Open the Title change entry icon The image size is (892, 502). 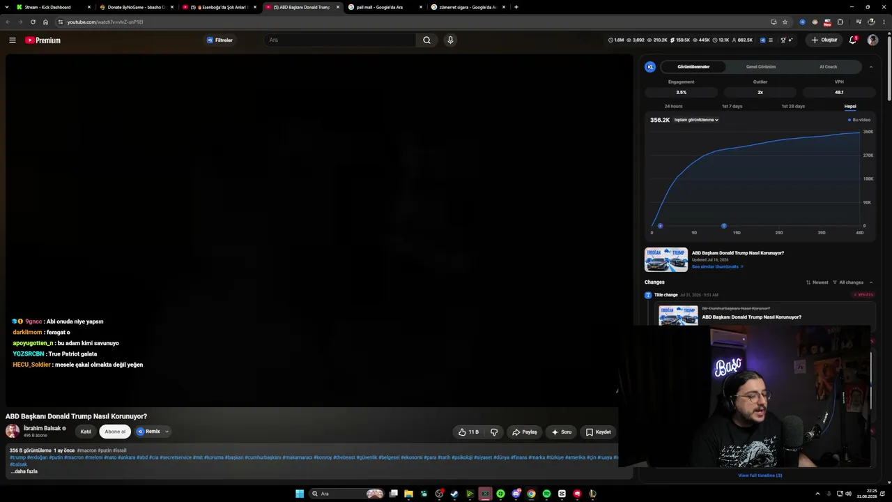tap(648, 295)
